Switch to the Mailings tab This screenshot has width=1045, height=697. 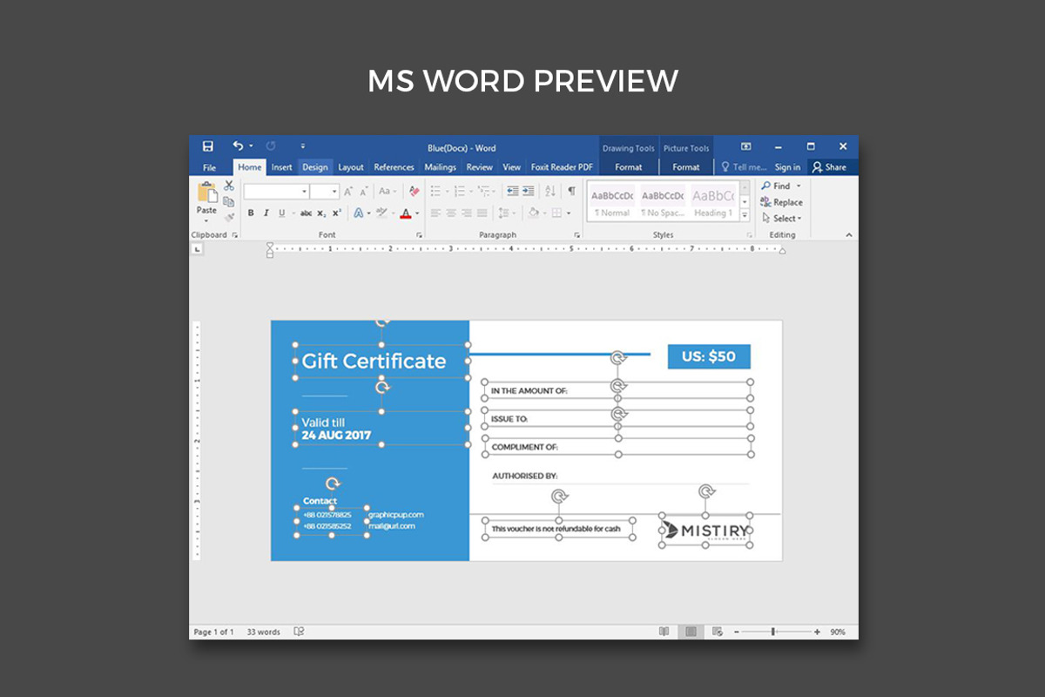pyautogui.click(x=441, y=167)
